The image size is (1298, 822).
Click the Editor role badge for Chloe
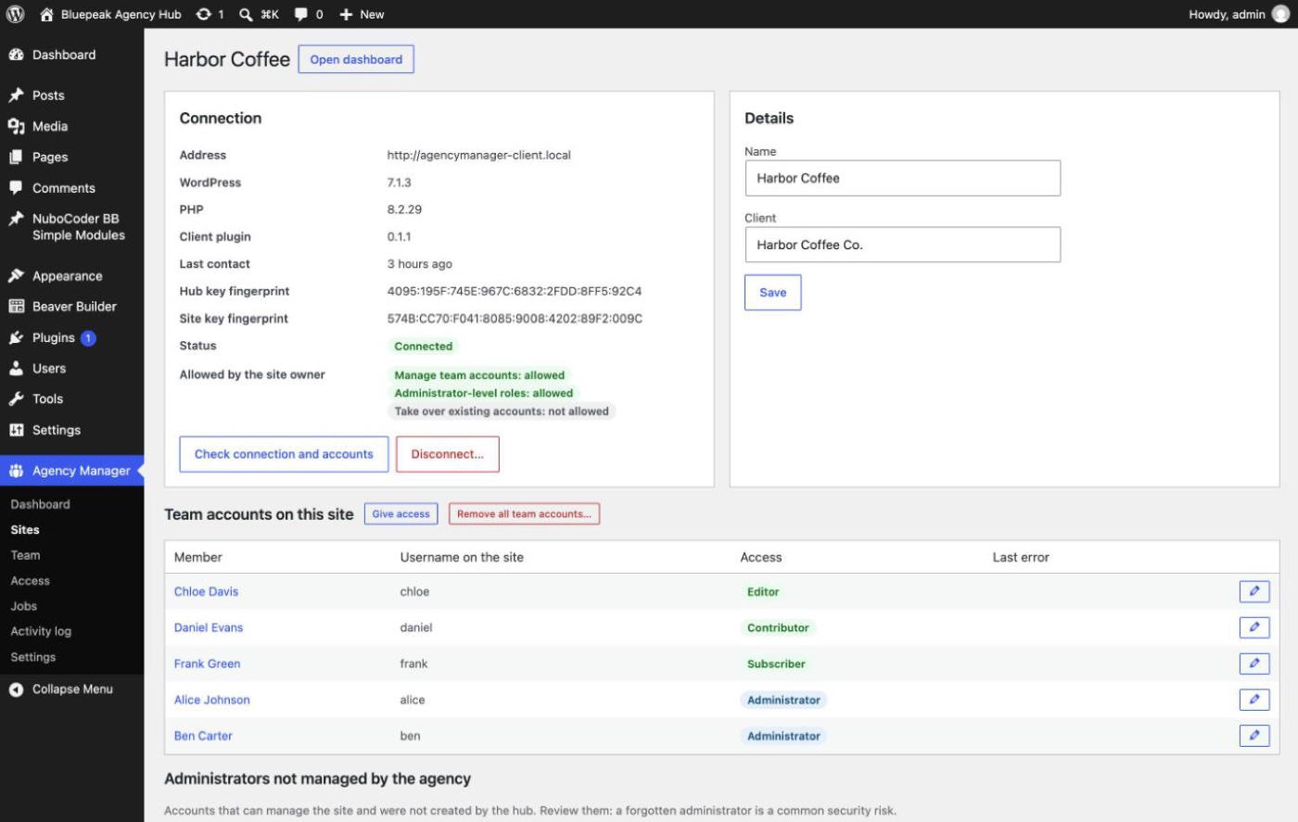tap(763, 591)
